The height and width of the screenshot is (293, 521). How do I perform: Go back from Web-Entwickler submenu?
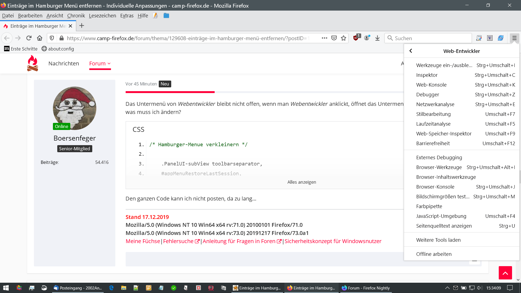[x=411, y=51]
